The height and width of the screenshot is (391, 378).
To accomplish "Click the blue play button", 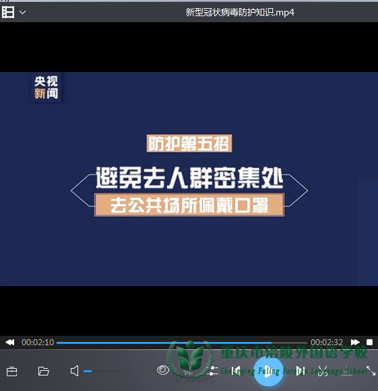I will point(268,371).
